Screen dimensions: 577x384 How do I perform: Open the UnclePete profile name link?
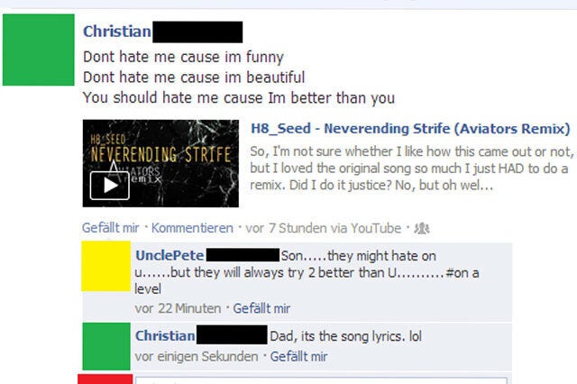point(169,255)
